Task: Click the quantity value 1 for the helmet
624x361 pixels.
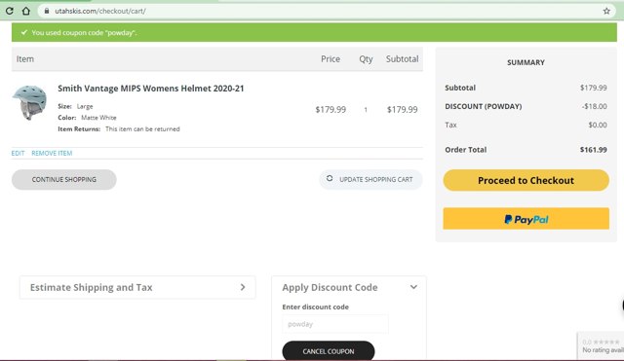Action: 366,110
